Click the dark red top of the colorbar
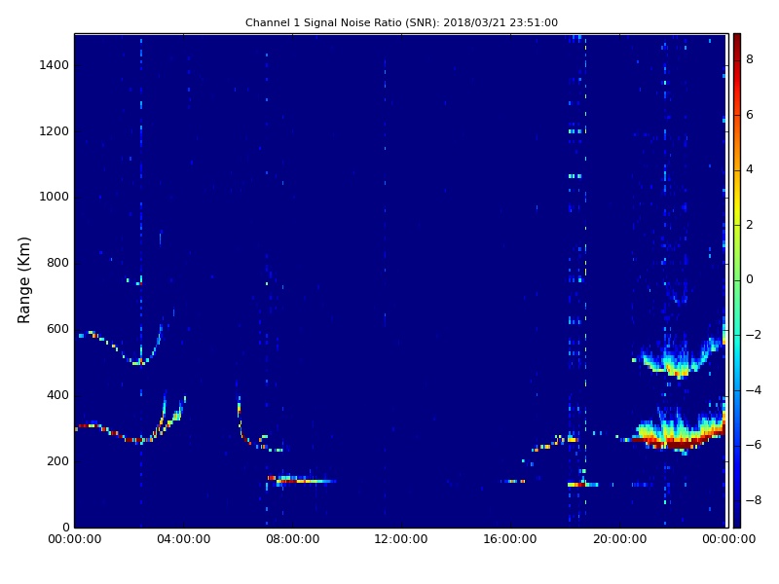 737,42
